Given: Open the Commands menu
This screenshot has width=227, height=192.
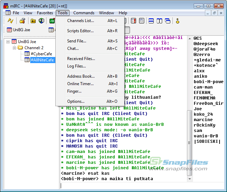Looking at the screenshot, I should [x=84, y=13].
